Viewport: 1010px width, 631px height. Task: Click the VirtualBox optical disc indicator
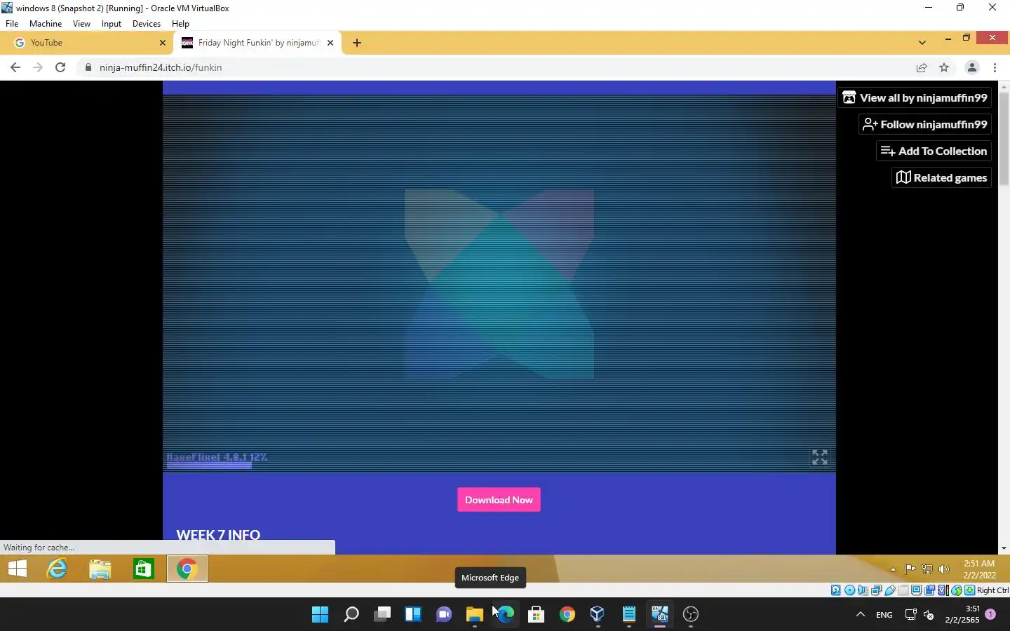coord(849,590)
